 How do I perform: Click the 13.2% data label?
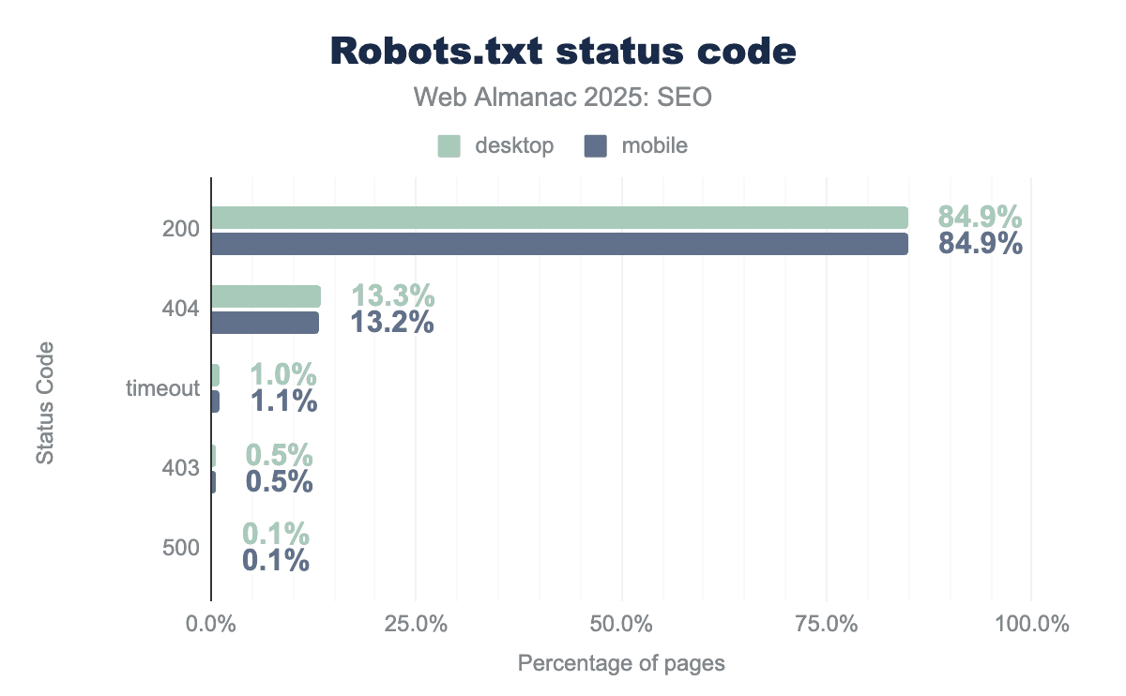392,323
